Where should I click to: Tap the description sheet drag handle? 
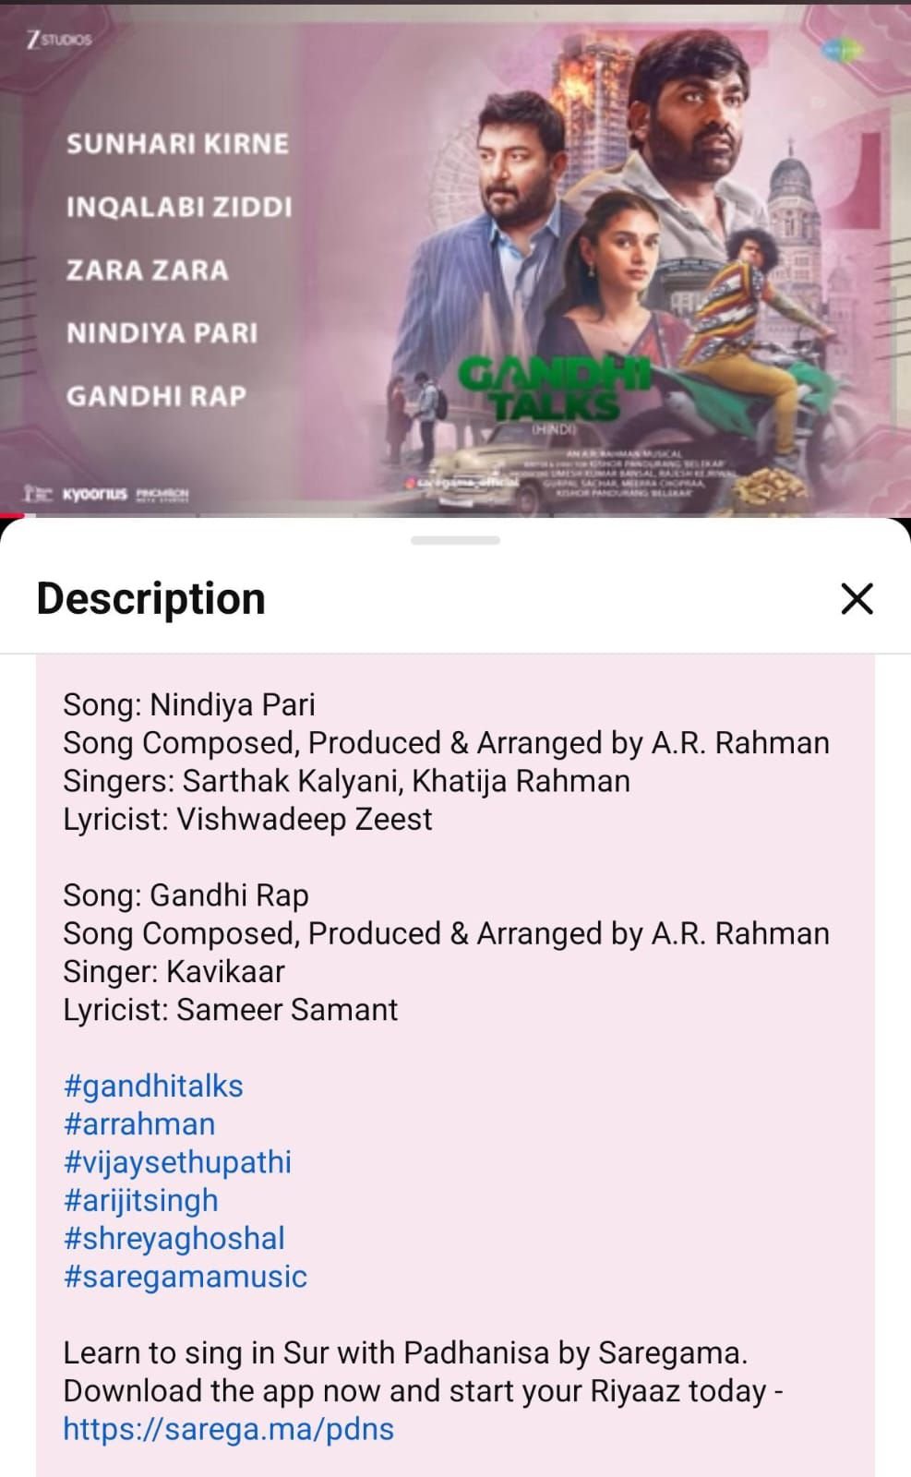(455, 540)
